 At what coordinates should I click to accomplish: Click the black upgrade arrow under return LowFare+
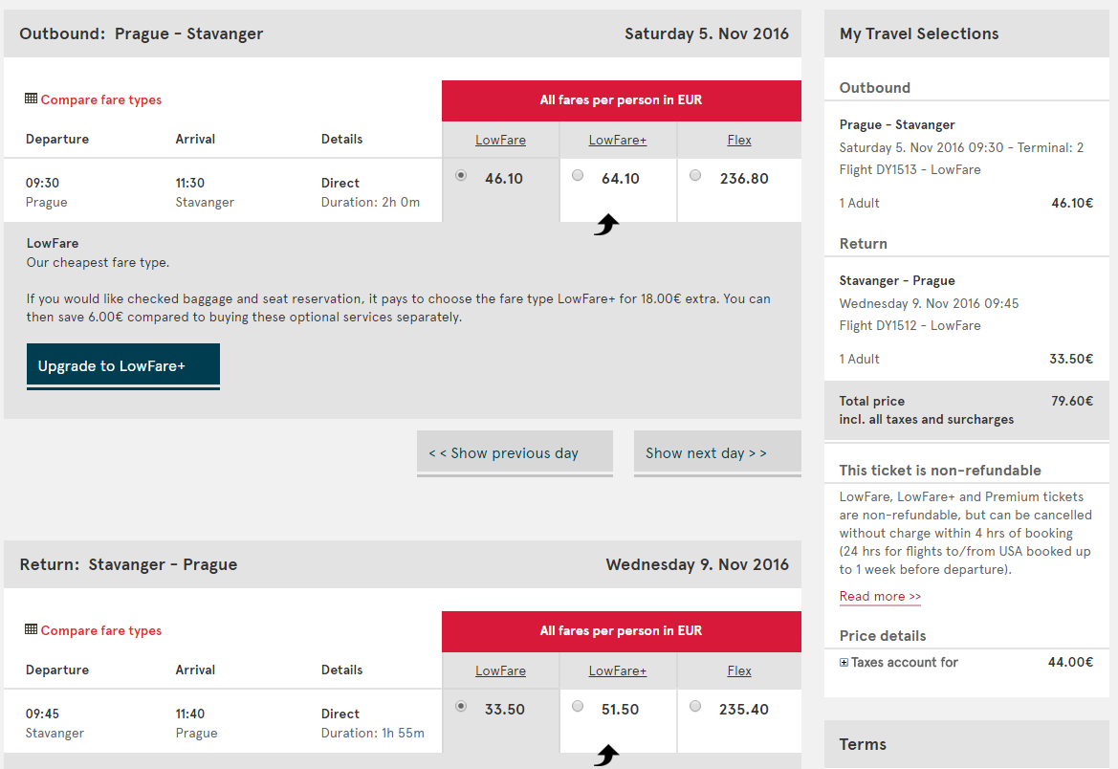tap(606, 756)
